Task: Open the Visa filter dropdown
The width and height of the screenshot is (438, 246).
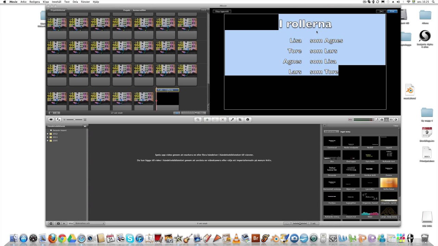Action: (x=89, y=223)
